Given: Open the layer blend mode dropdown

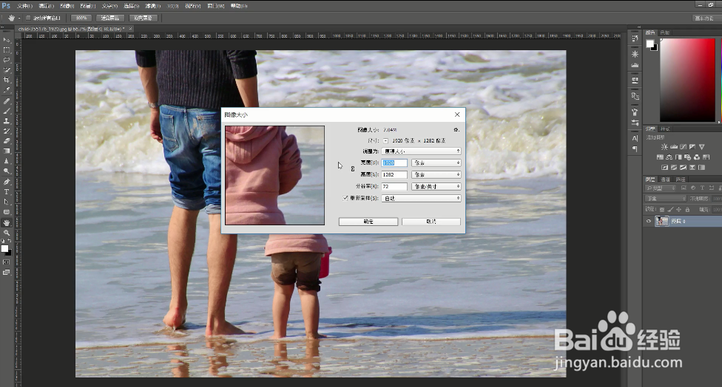Looking at the screenshot, I should [665, 199].
